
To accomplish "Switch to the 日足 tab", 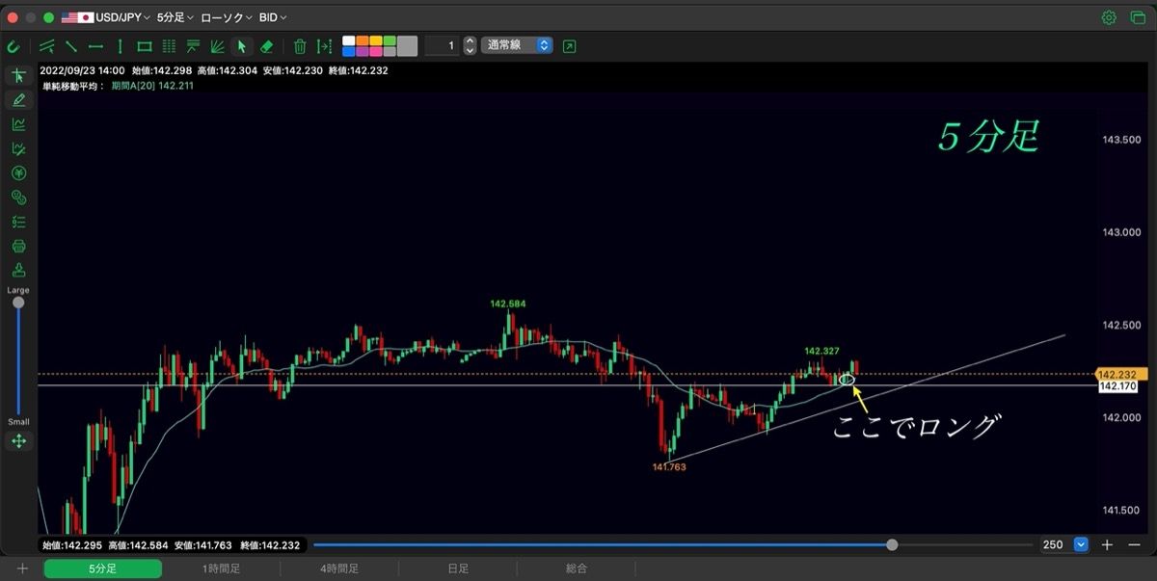I will pyautogui.click(x=458, y=569).
